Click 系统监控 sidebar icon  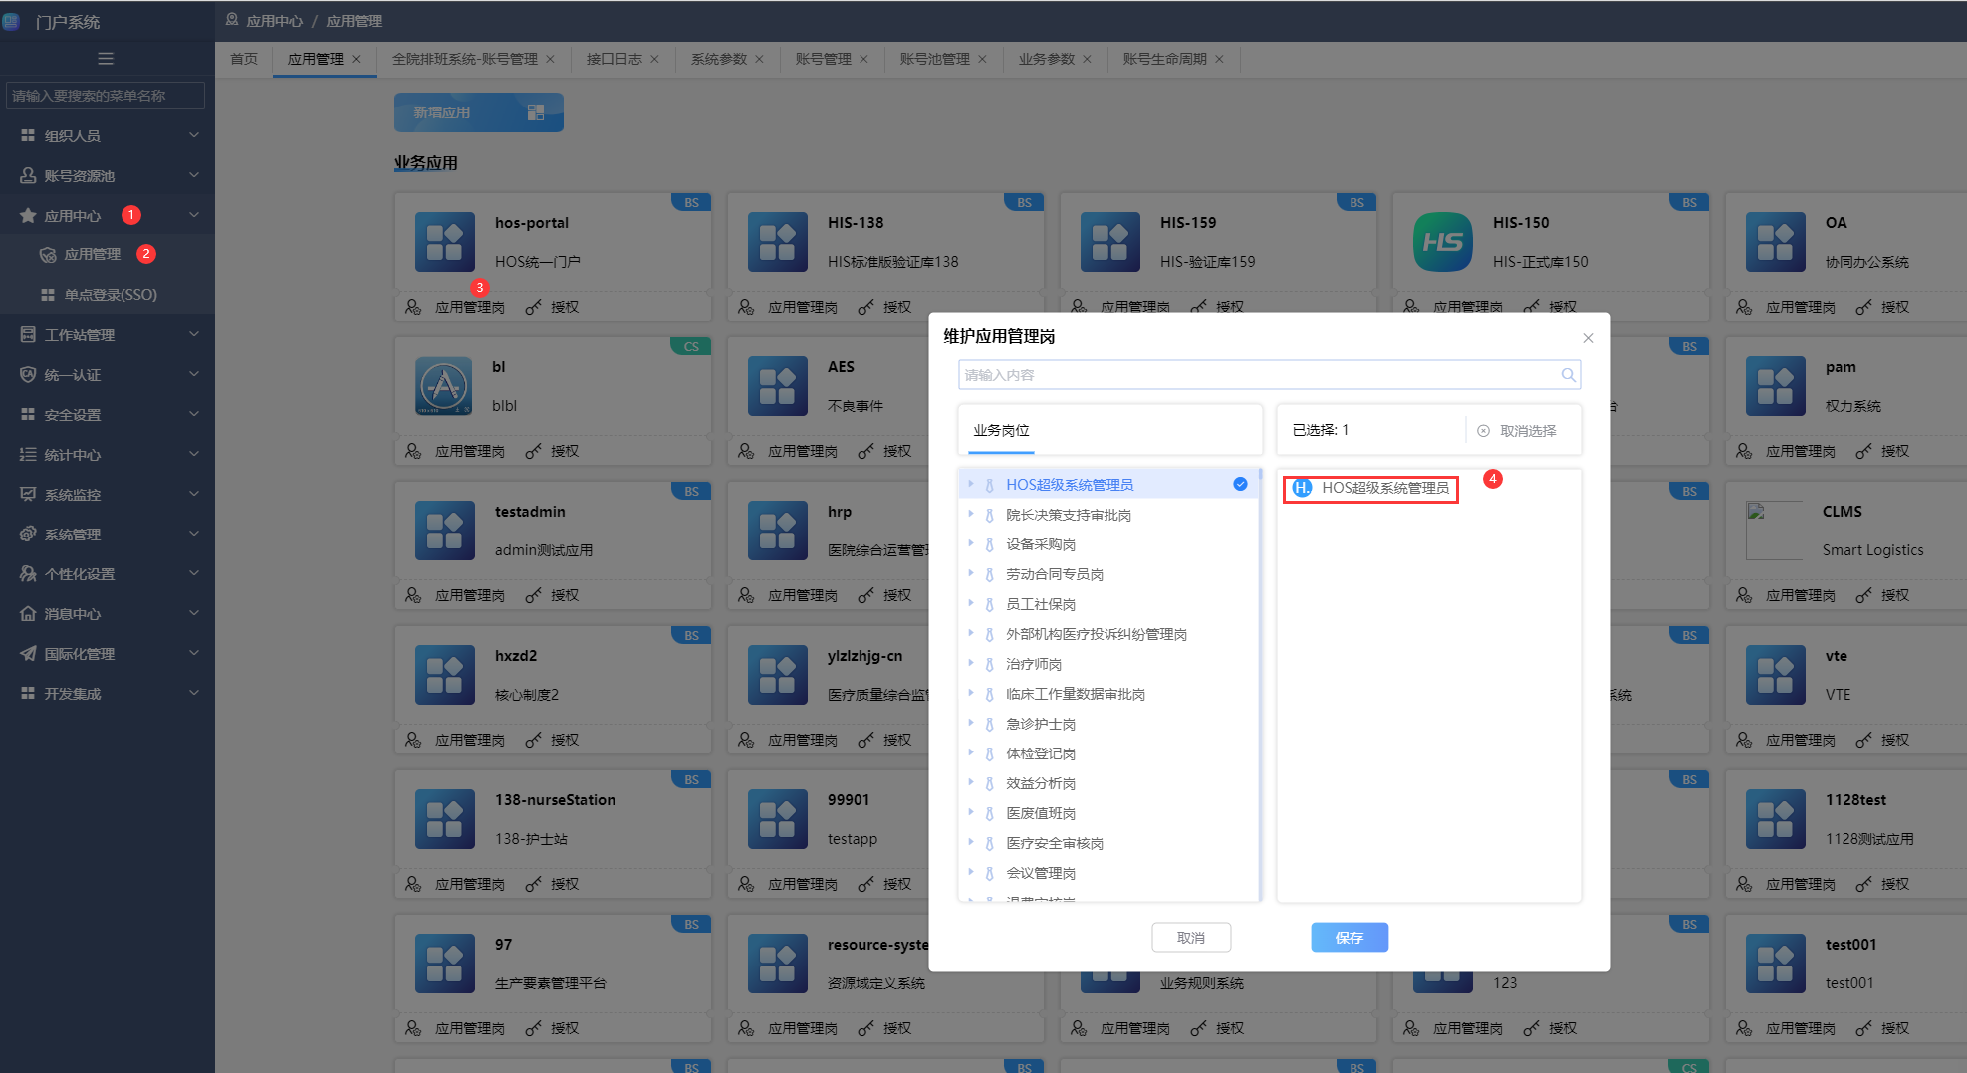(28, 494)
